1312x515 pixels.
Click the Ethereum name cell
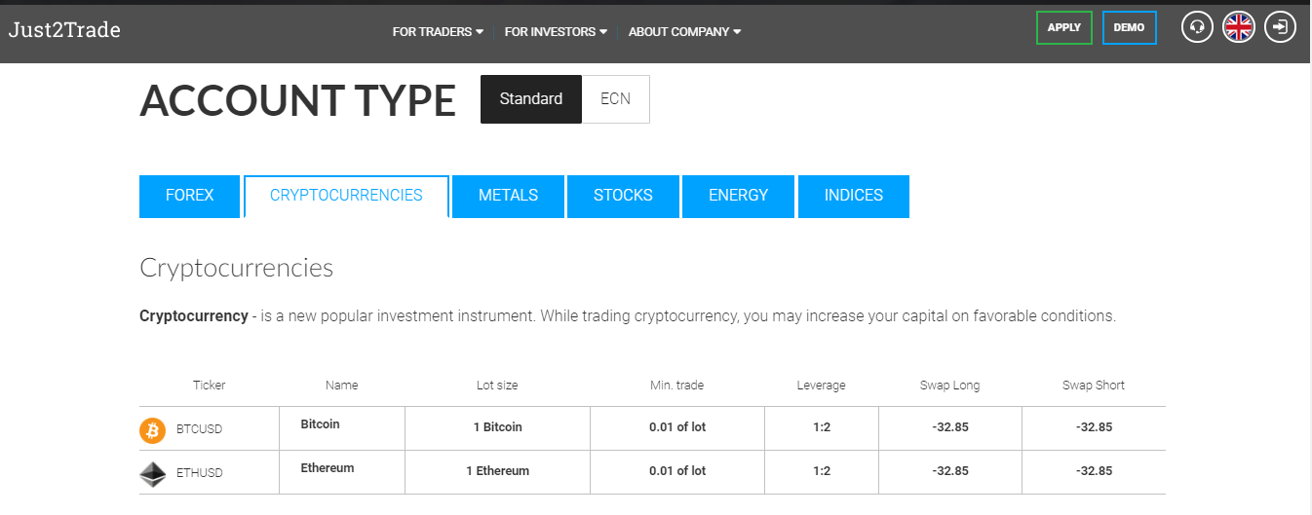[342, 472]
